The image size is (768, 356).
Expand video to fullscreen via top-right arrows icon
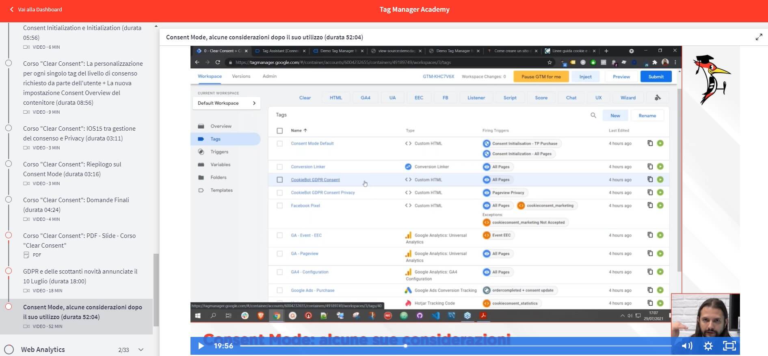(759, 37)
